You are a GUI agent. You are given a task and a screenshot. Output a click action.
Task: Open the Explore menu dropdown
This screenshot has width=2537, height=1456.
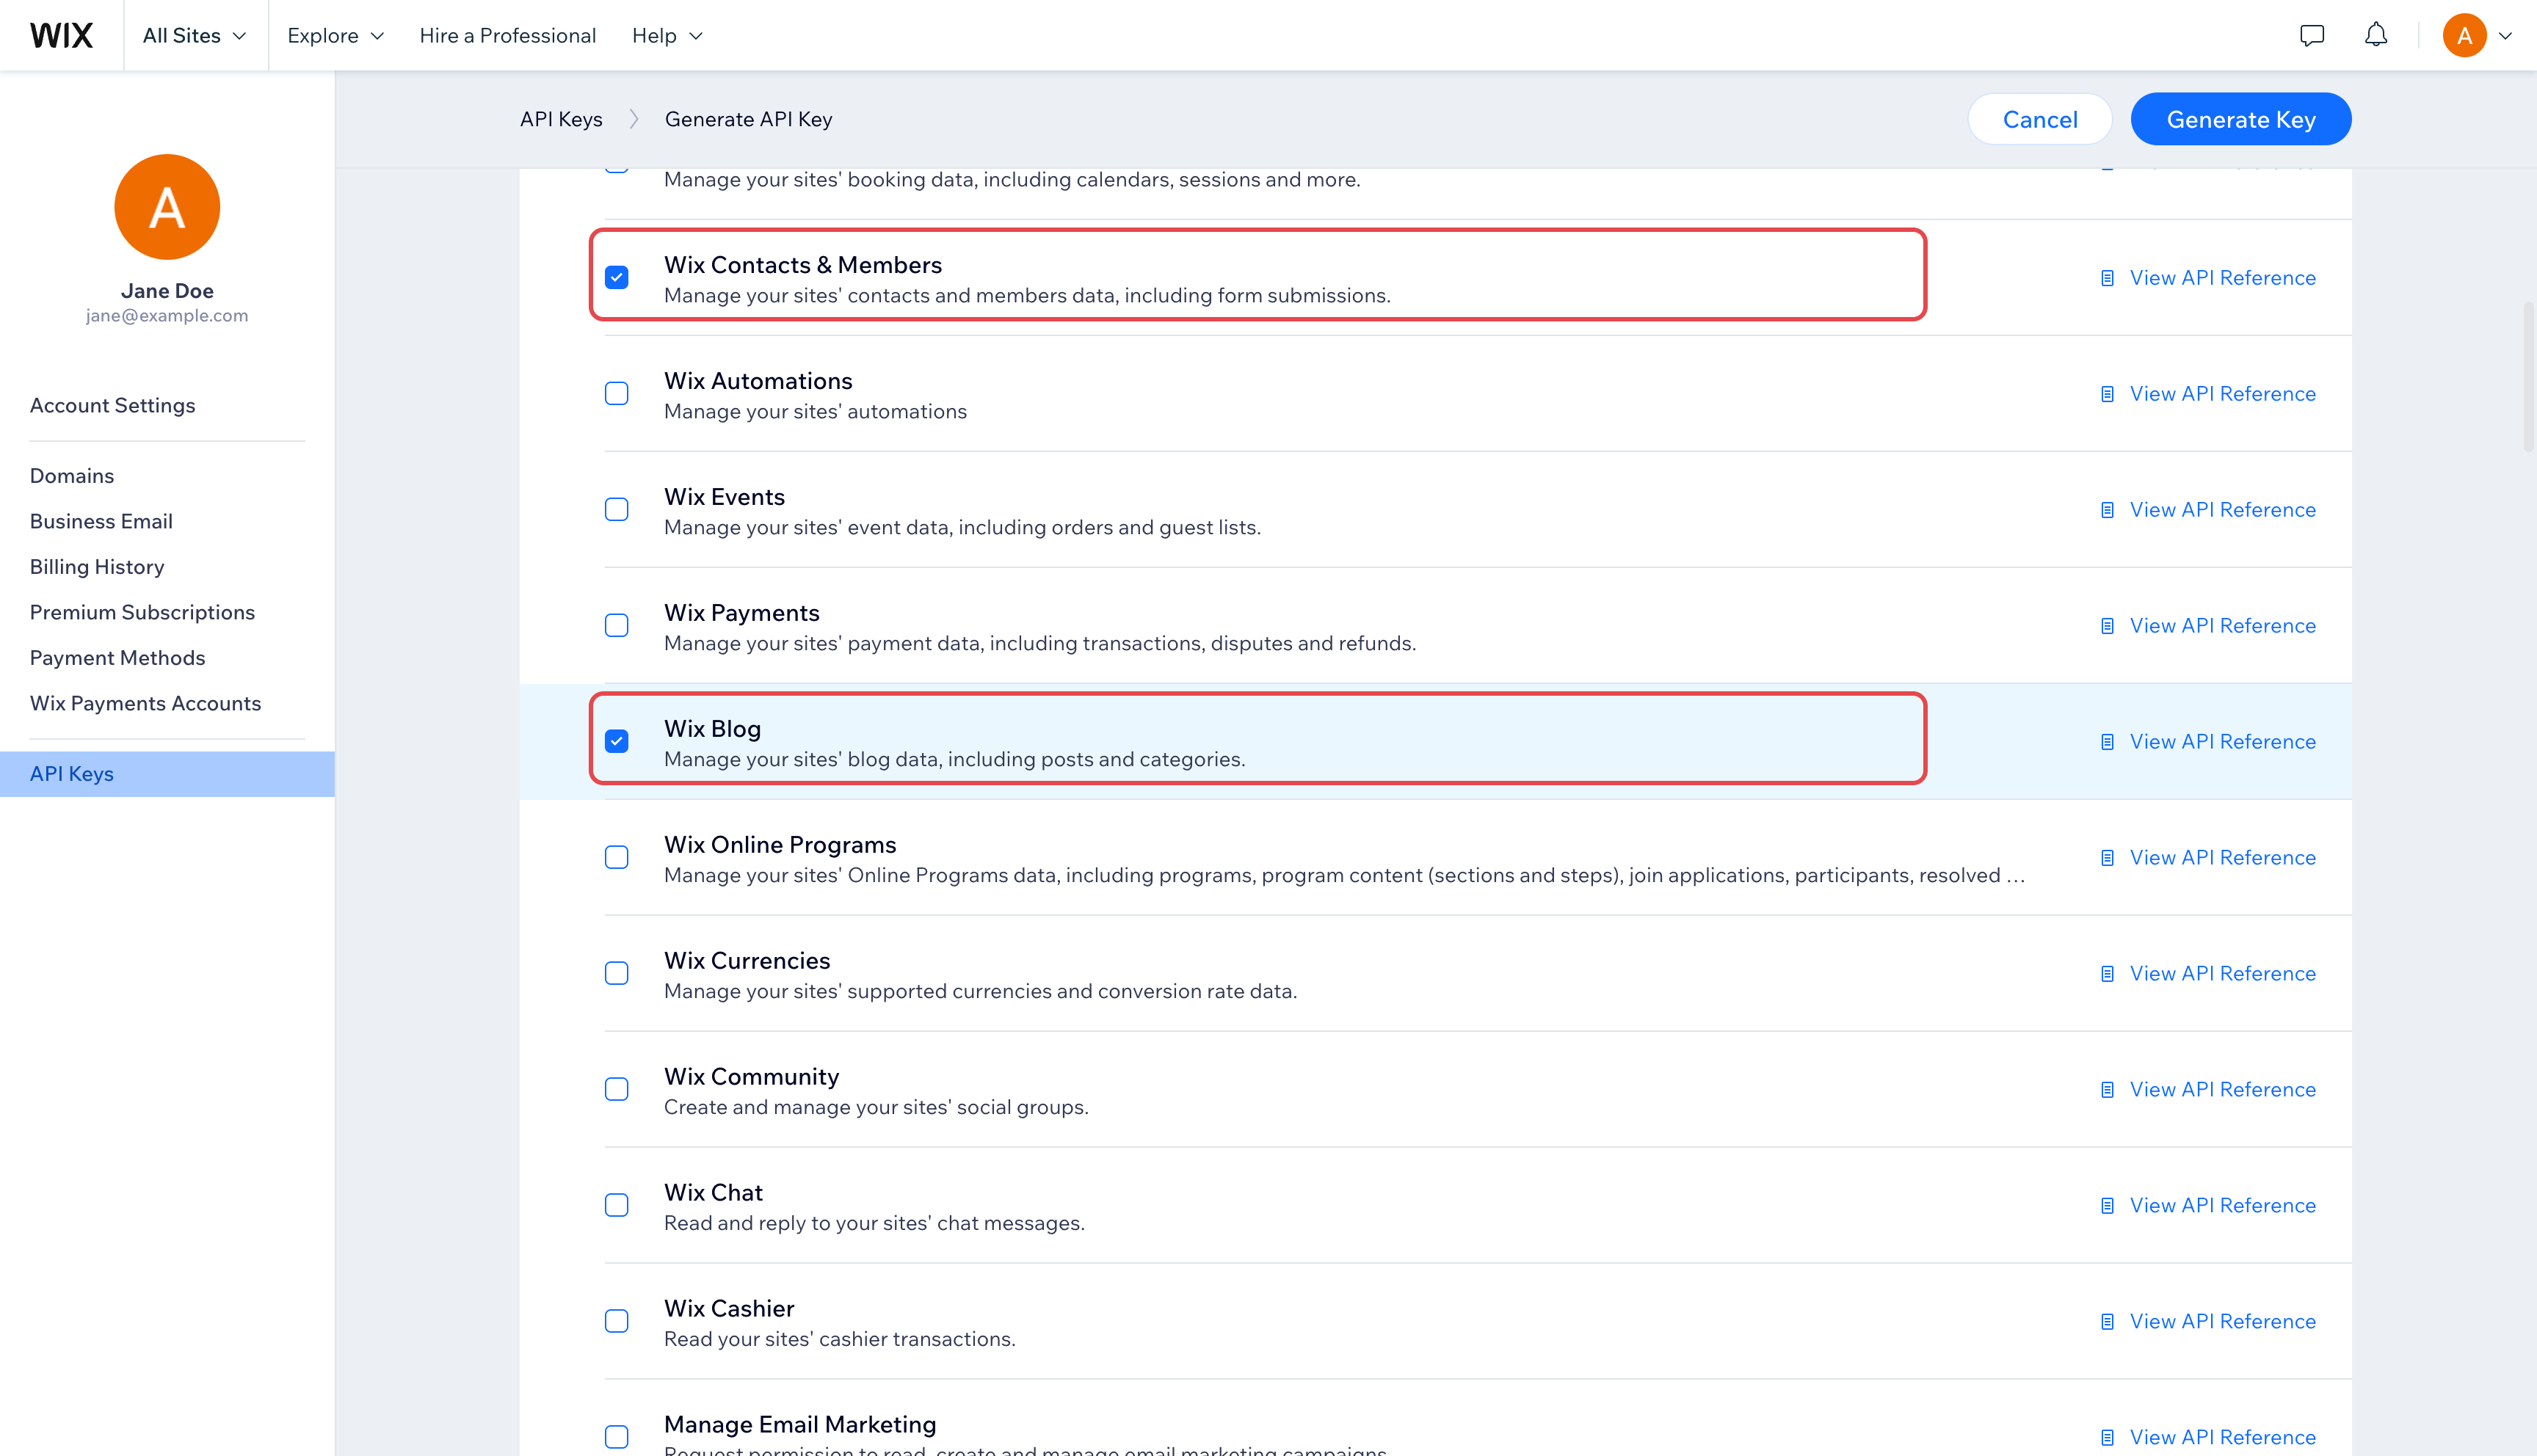[x=335, y=36]
